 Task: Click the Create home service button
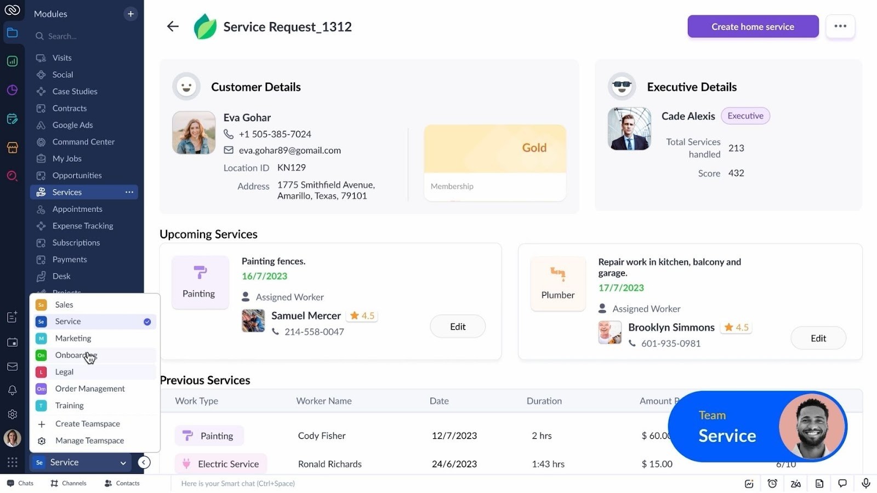752,26
